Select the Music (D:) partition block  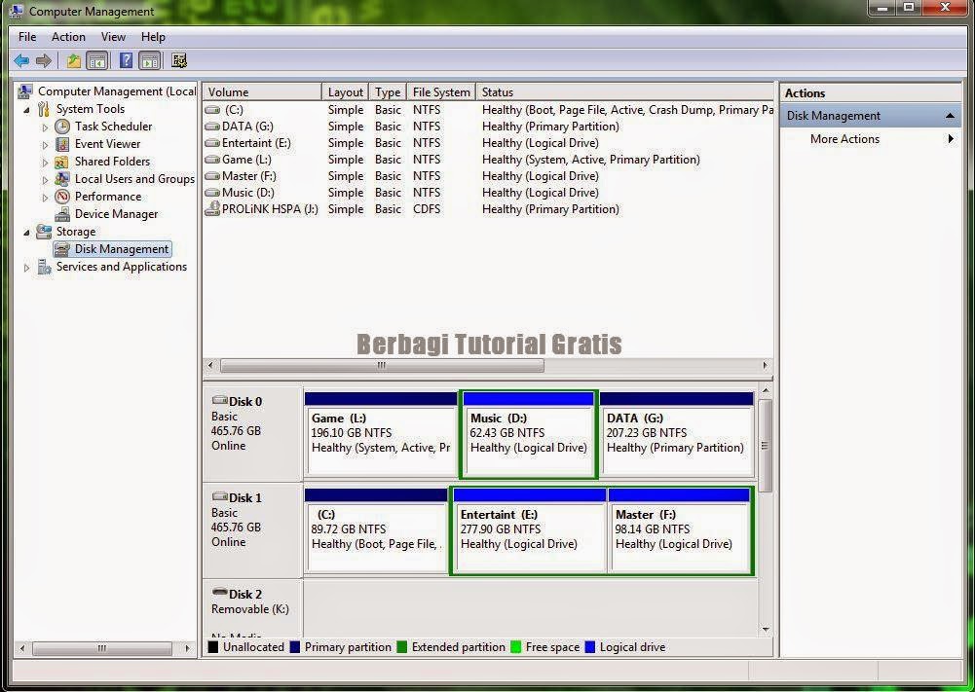pyautogui.click(x=528, y=433)
